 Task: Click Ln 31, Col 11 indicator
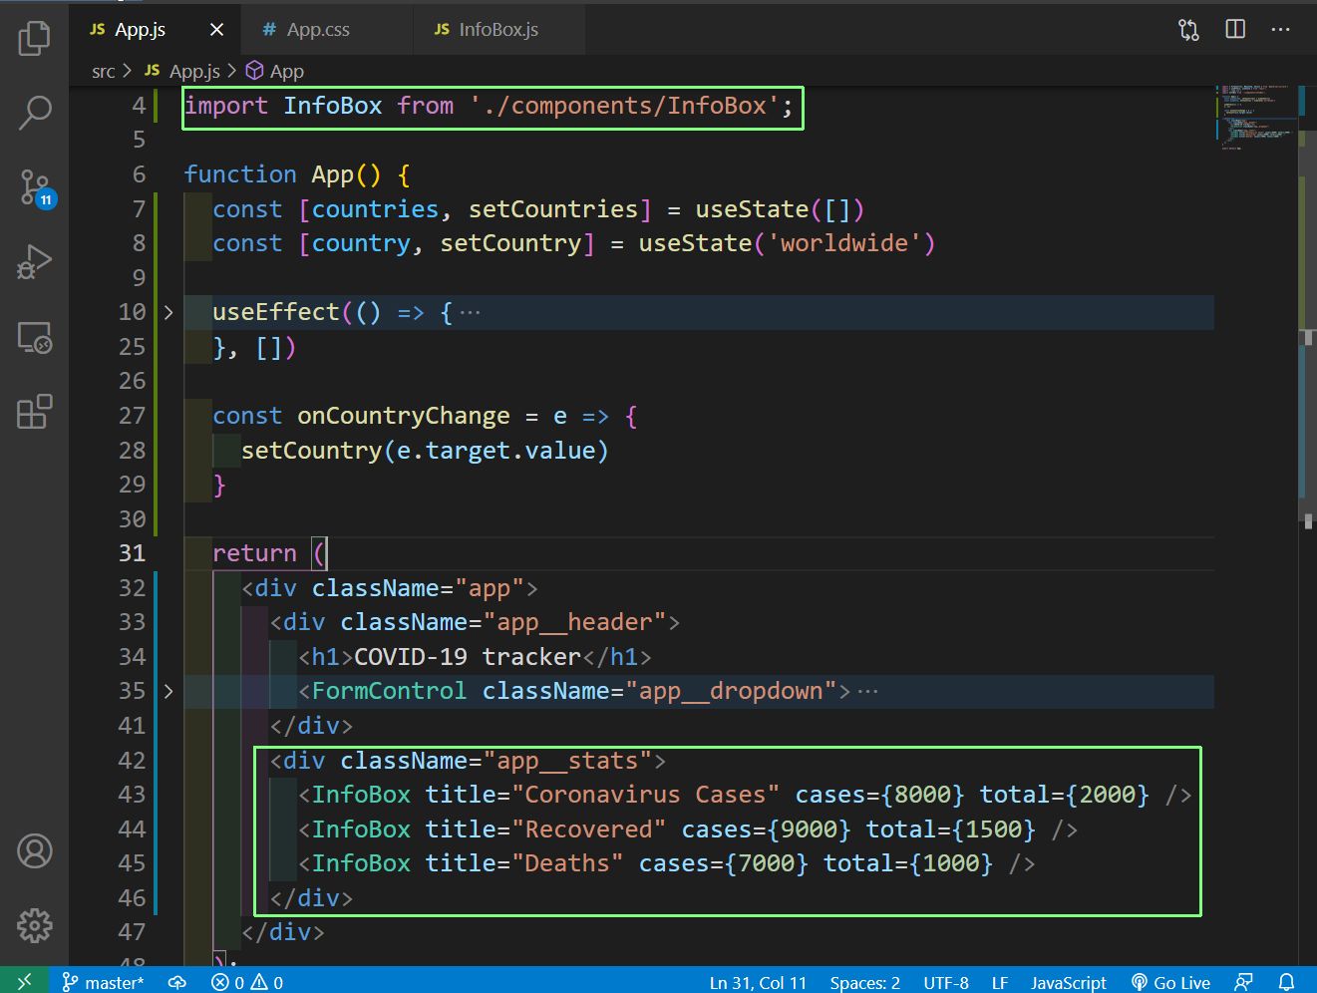pos(758,982)
